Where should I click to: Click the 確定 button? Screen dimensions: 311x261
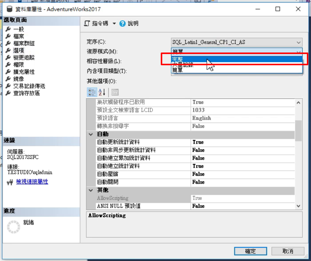pyautogui.click(x=251, y=251)
